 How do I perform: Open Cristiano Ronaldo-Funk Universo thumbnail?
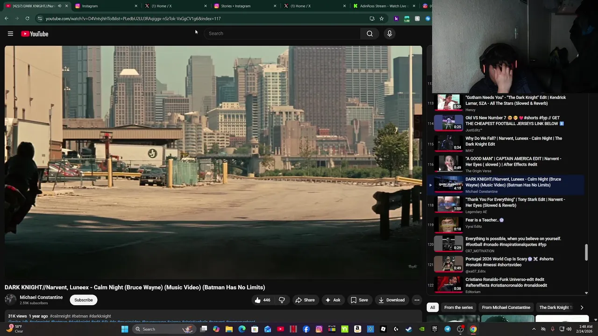(448, 285)
